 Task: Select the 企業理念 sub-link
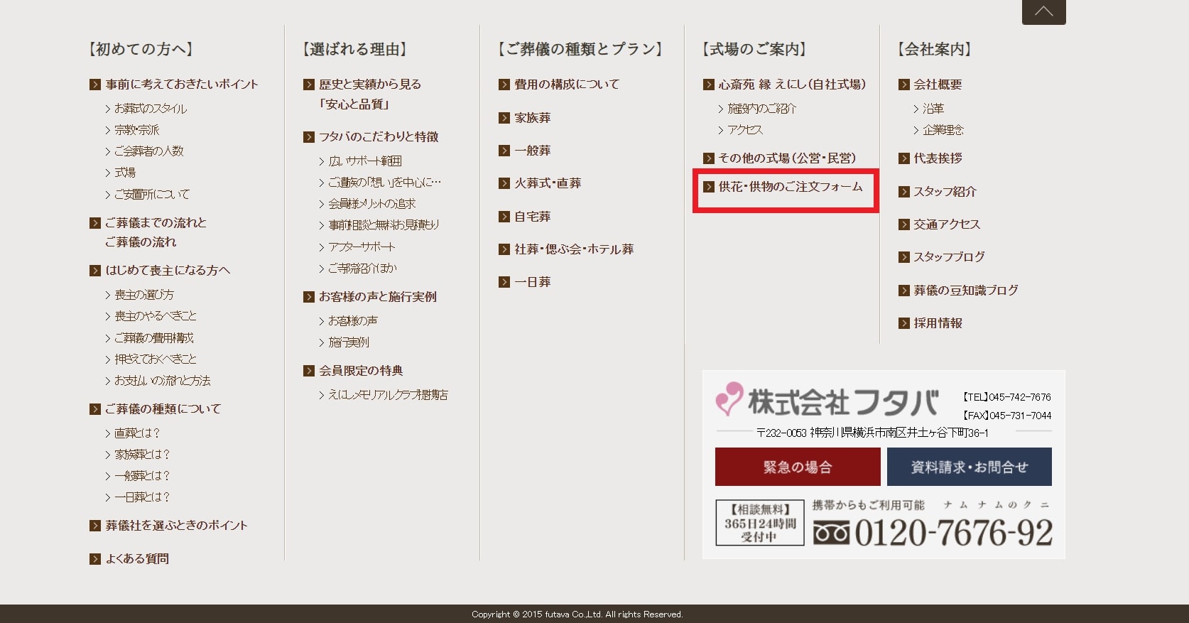pyautogui.click(x=943, y=130)
